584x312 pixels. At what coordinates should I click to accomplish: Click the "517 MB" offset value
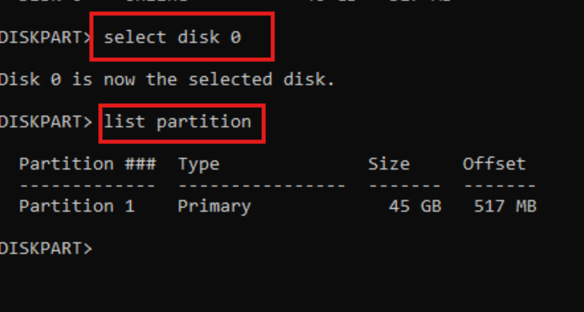(505, 206)
